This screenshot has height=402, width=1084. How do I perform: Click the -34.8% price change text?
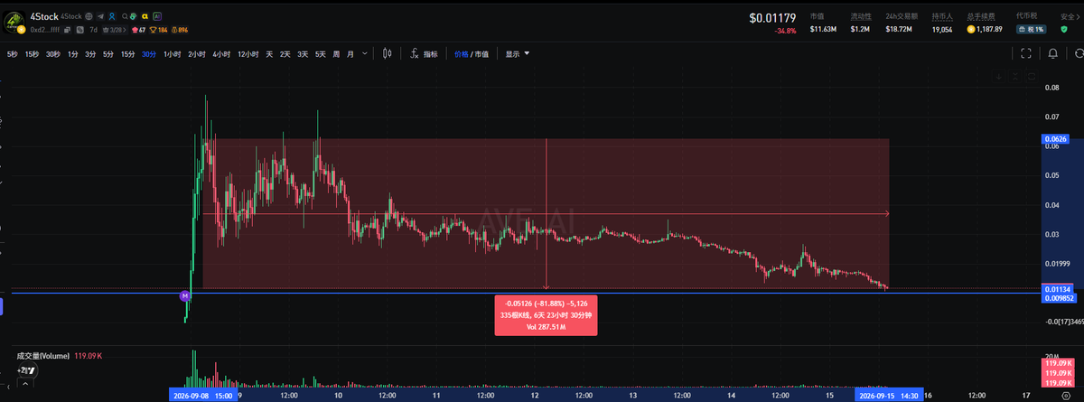(x=783, y=32)
